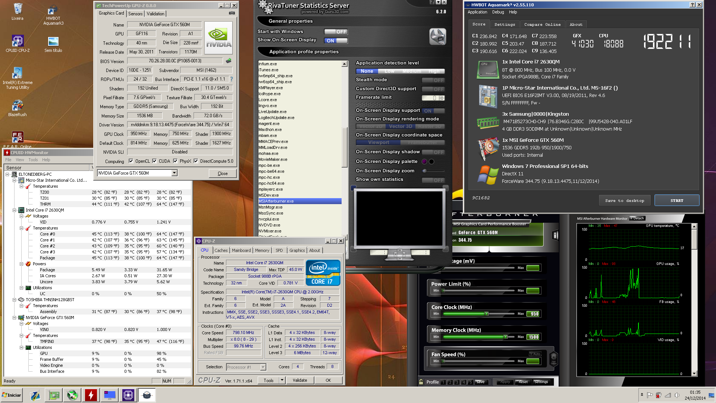The image size is (716, 403).
Task: Click the Afterburner info 'i' button
Action: 555,235
